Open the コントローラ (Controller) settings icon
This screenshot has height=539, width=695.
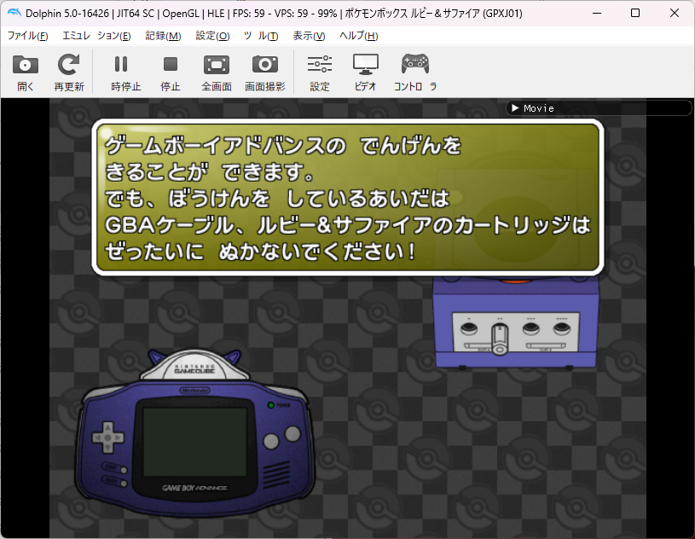415,72
